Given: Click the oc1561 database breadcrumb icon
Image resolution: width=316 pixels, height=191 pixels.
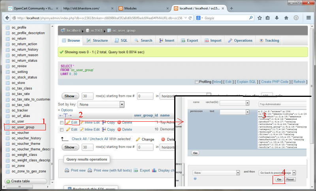Looking at the screenshot, I should [87, 31].
